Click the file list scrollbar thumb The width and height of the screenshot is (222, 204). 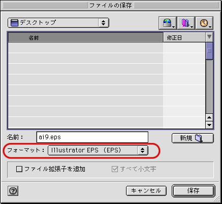[x=209, y=51]
